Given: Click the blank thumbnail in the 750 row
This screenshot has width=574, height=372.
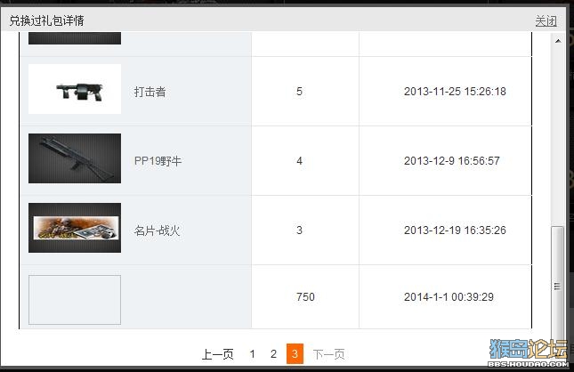Looking at the screenshot, I should [x=75, y=300].
